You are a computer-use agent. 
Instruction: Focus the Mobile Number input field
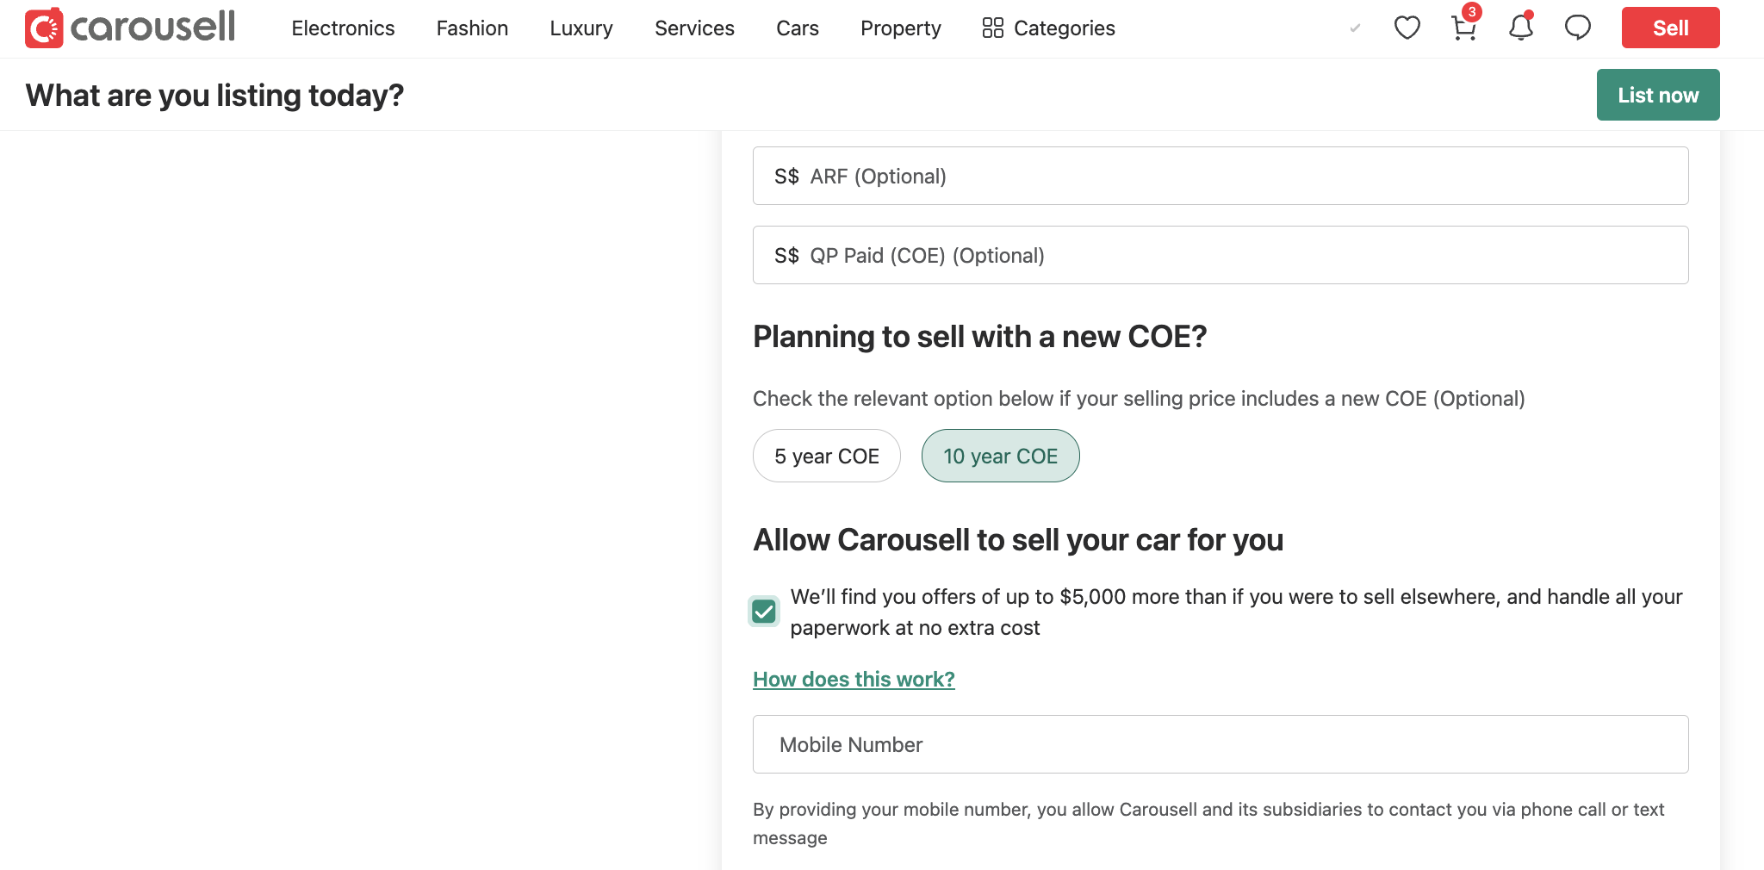(1220, 744)
